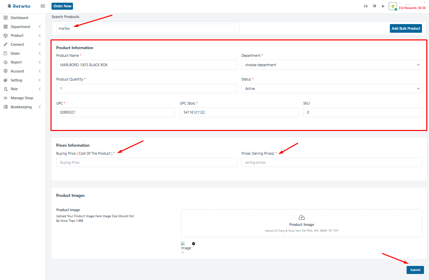Expand the Report menu chevron

pos(39,62)
